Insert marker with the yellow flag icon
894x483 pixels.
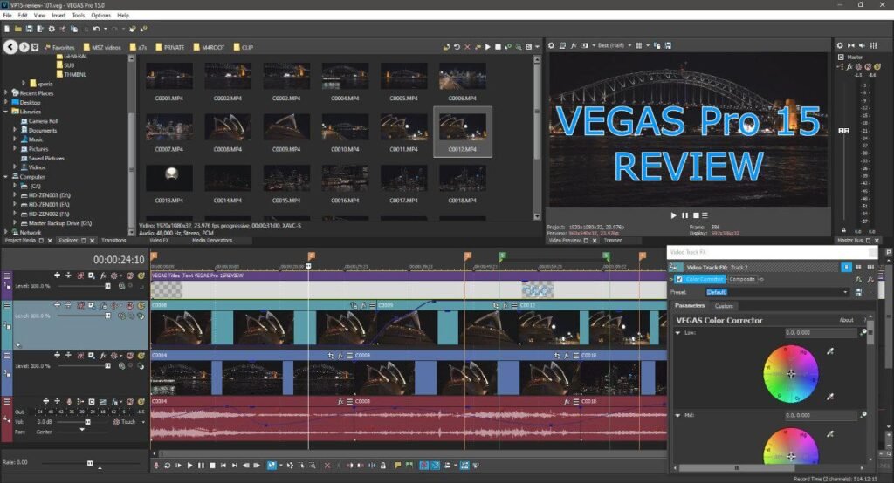397,466
